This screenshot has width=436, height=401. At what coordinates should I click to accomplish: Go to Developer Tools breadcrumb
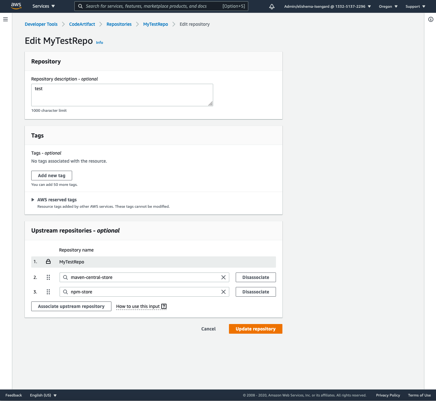(x=41, y=24)
